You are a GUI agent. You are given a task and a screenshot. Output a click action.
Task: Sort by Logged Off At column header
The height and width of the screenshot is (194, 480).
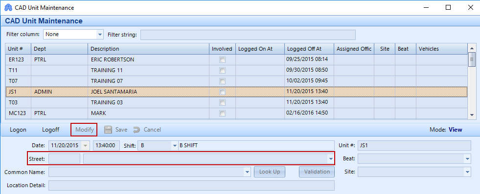pyautogui.click(x=309, y=49)
